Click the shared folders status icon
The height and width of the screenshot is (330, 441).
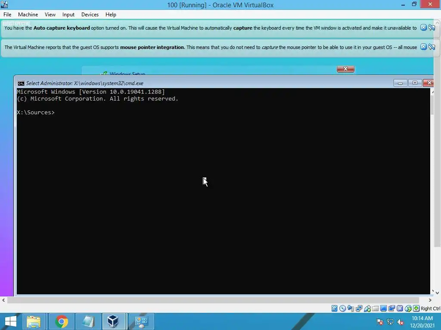tap(375, 309)
